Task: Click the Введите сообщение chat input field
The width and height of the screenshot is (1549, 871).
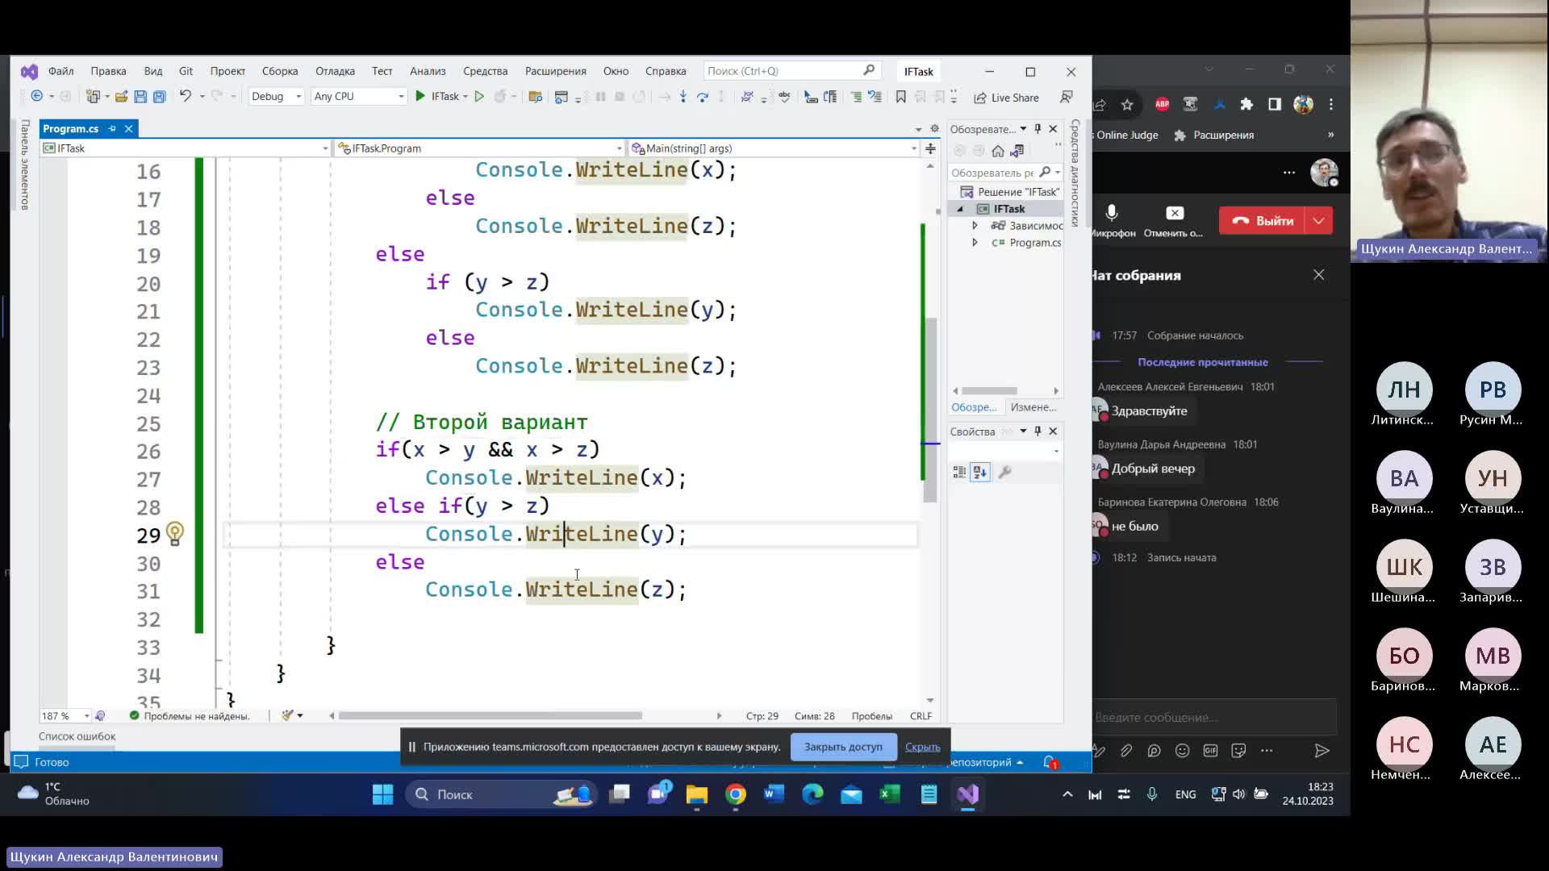Action: coord(1214,717)
